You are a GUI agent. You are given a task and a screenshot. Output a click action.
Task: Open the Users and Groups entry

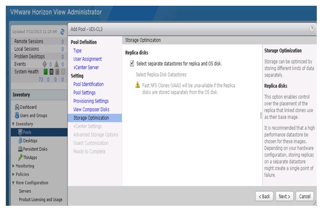click(33, 115)
